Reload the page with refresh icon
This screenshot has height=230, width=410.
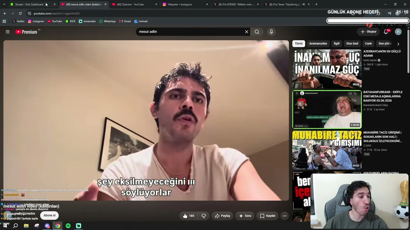pos(20,13)
